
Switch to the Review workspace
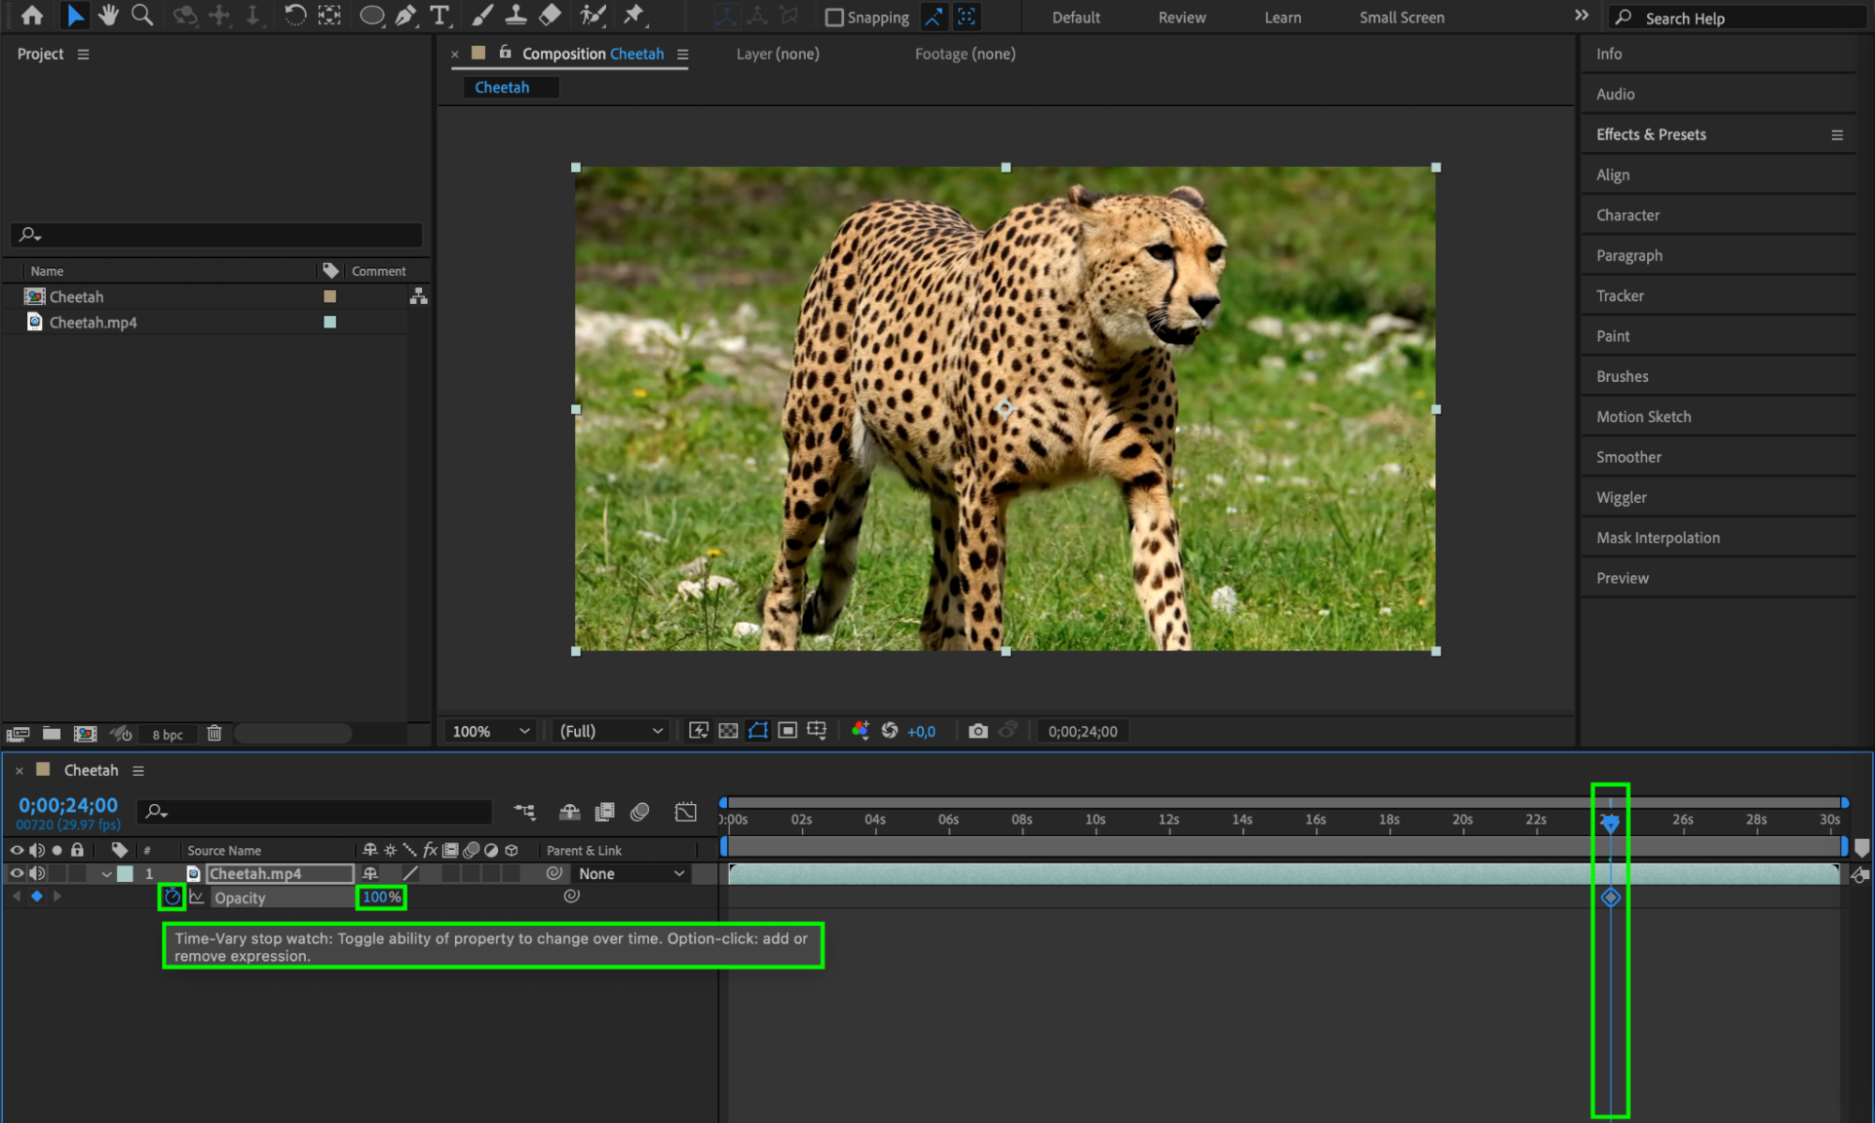(x=1181, y=17)
